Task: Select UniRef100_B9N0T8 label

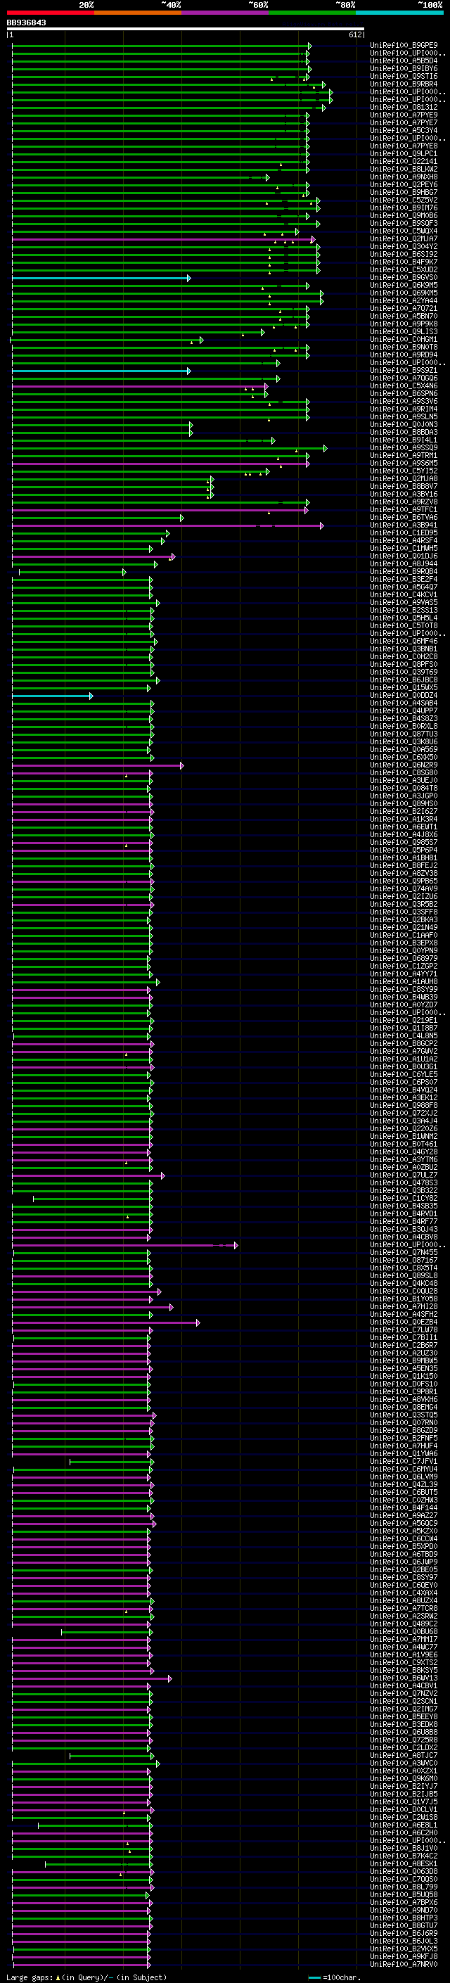Action: pos(404,347)
